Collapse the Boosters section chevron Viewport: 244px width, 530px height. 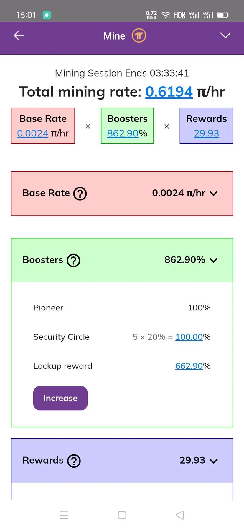214,260
